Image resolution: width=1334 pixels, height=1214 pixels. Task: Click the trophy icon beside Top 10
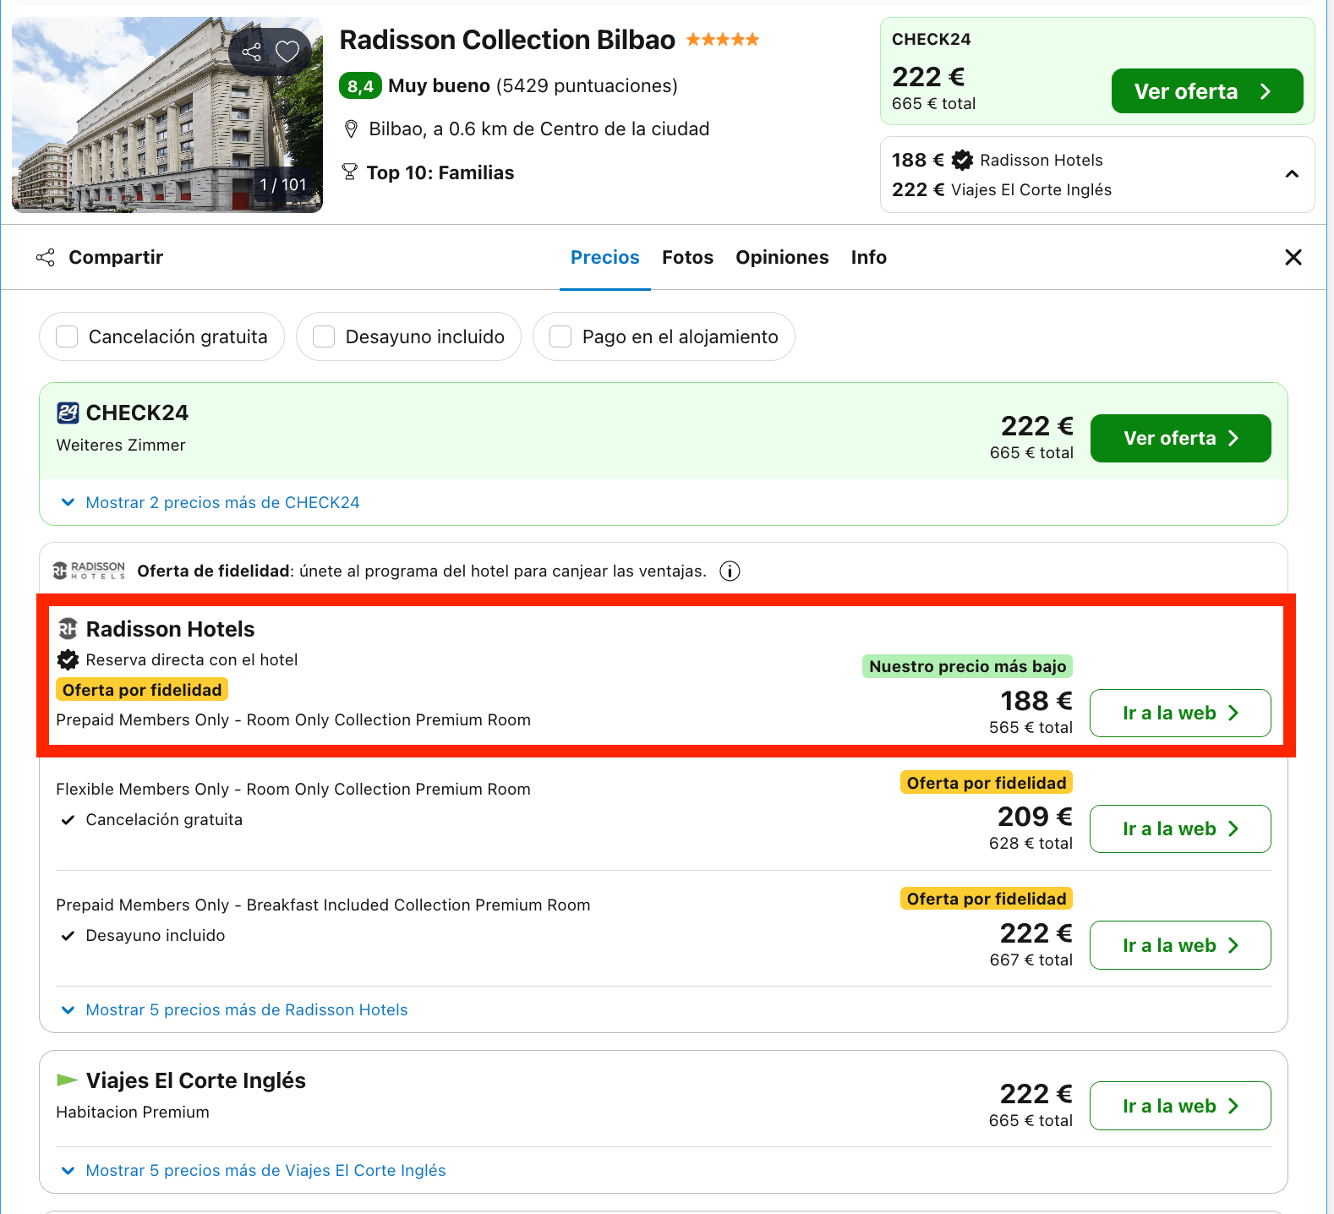(x=349, y=172)
